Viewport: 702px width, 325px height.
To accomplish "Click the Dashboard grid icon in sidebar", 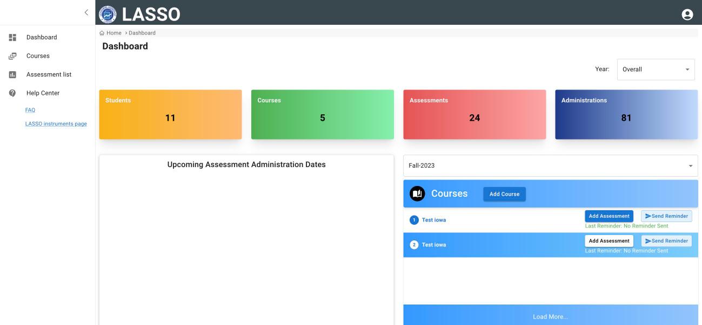I will (x=12, y=37).
